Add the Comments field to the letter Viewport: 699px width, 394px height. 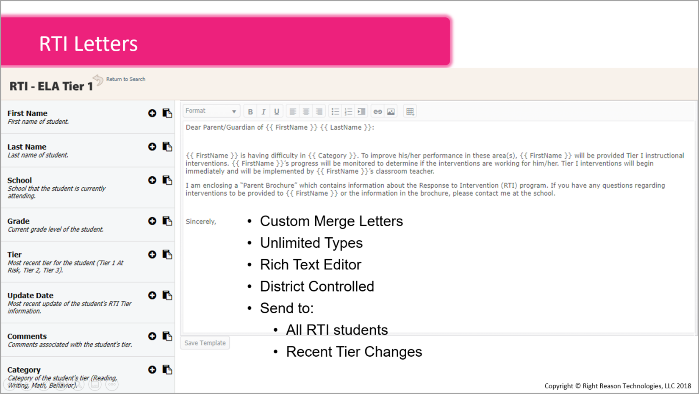(x=152, y=336)
